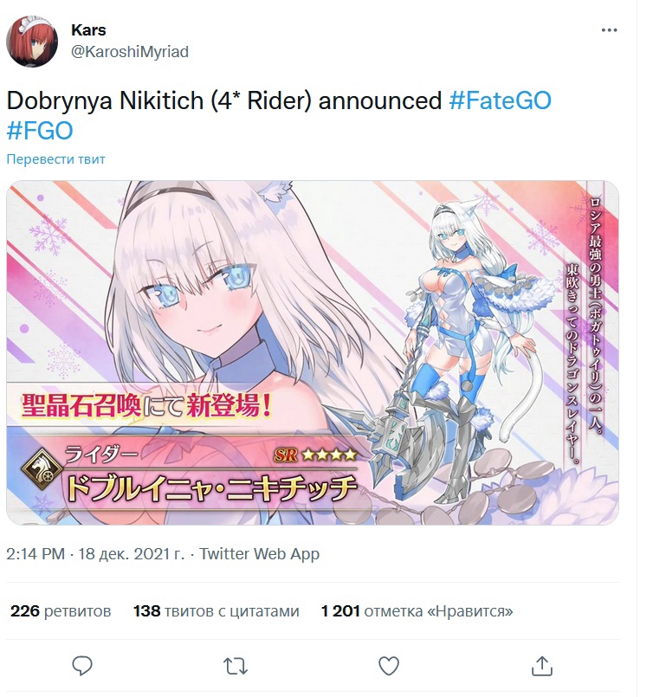Open Kars profile avatar picture

[x=32, y=42]
